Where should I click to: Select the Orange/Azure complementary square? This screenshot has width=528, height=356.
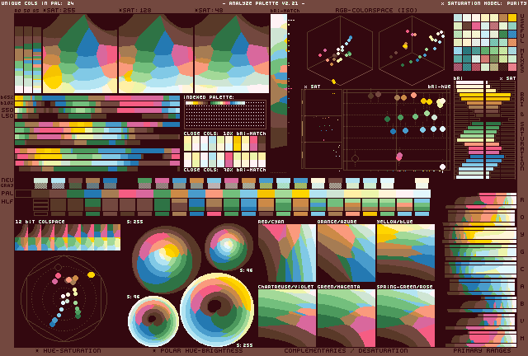pos(346,253)
